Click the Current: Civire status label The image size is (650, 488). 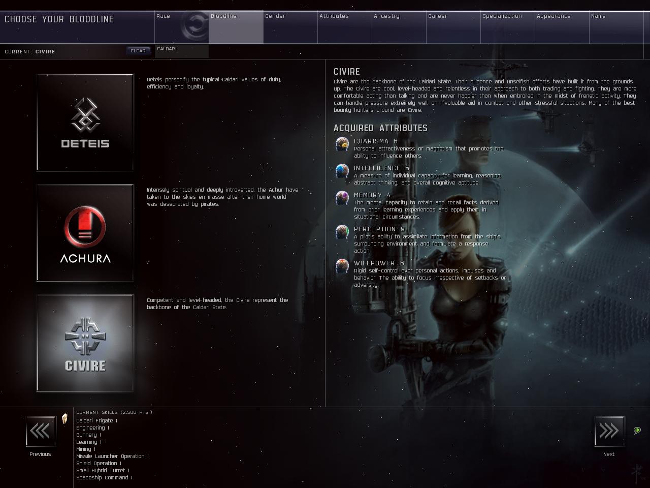pos(30,51)
